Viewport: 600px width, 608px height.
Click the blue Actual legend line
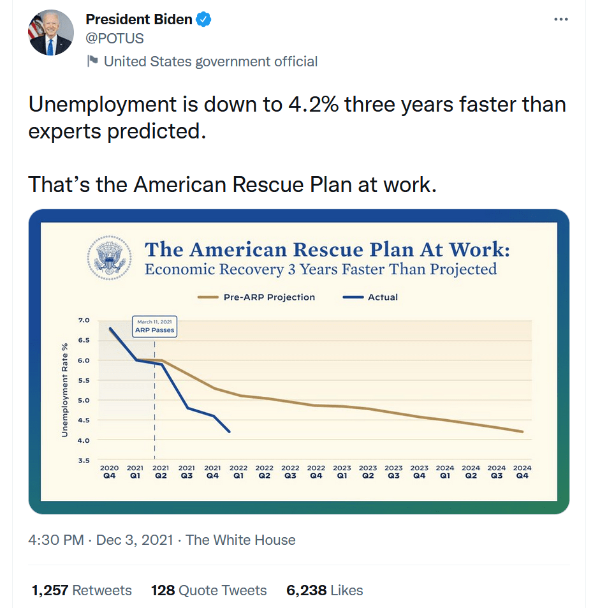pyautogui.click(x=352, y=297)
